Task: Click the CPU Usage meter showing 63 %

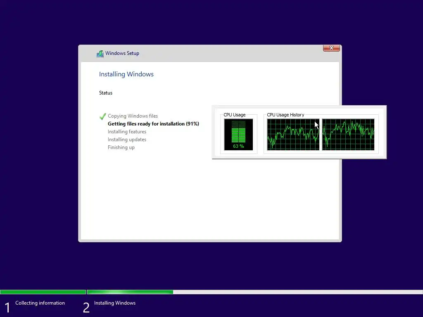Action: coord(238,135)
